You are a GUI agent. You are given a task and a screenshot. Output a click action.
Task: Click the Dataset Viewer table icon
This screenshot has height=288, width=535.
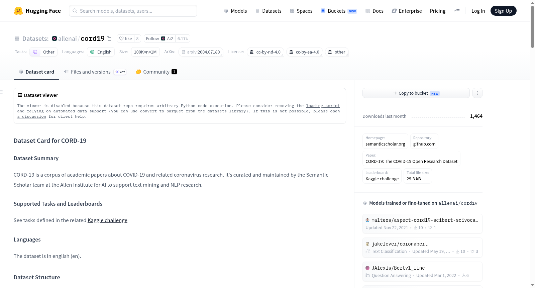pyautogui.click(x=20, y=95)
